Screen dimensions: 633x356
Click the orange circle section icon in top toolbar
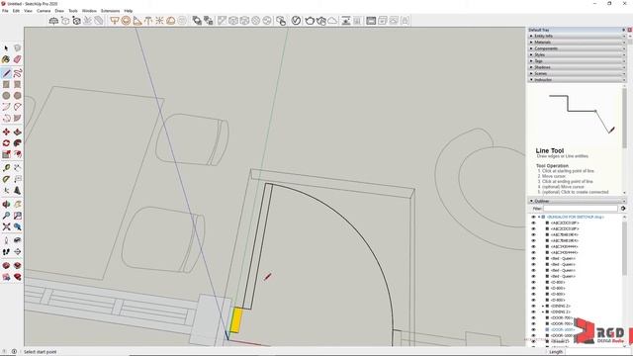pos(126,21)
